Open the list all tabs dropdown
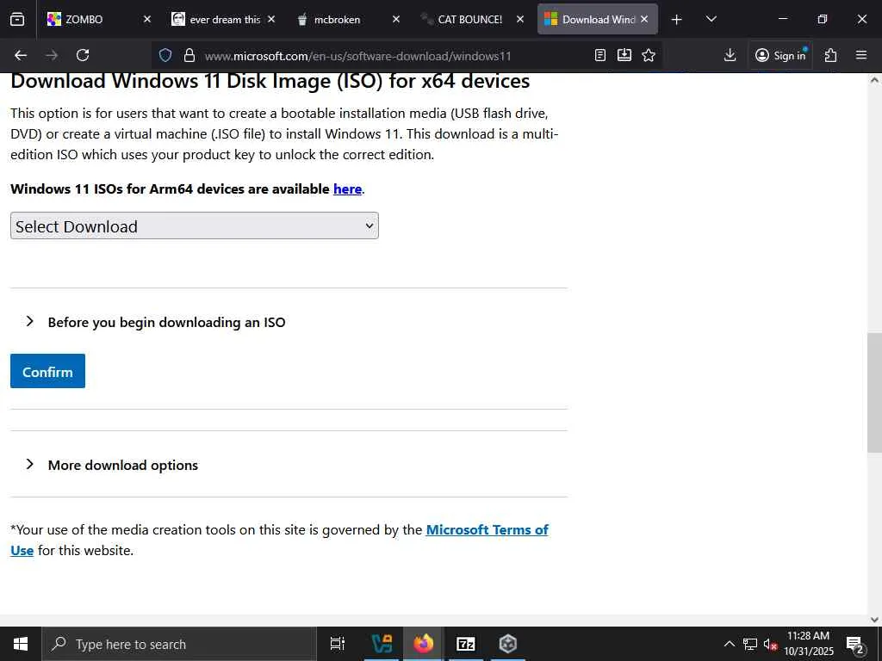 711,19
